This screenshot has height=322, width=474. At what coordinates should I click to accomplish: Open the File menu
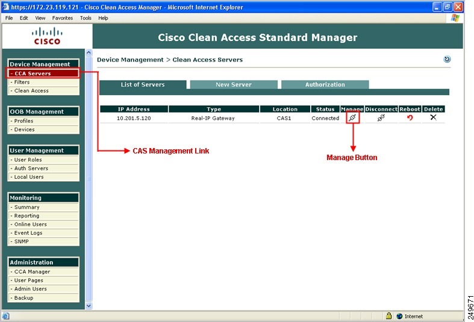9,18
